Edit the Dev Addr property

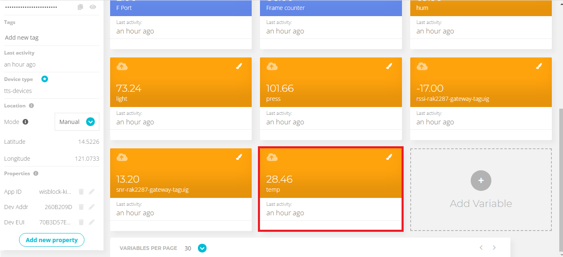tap(91, 207)
